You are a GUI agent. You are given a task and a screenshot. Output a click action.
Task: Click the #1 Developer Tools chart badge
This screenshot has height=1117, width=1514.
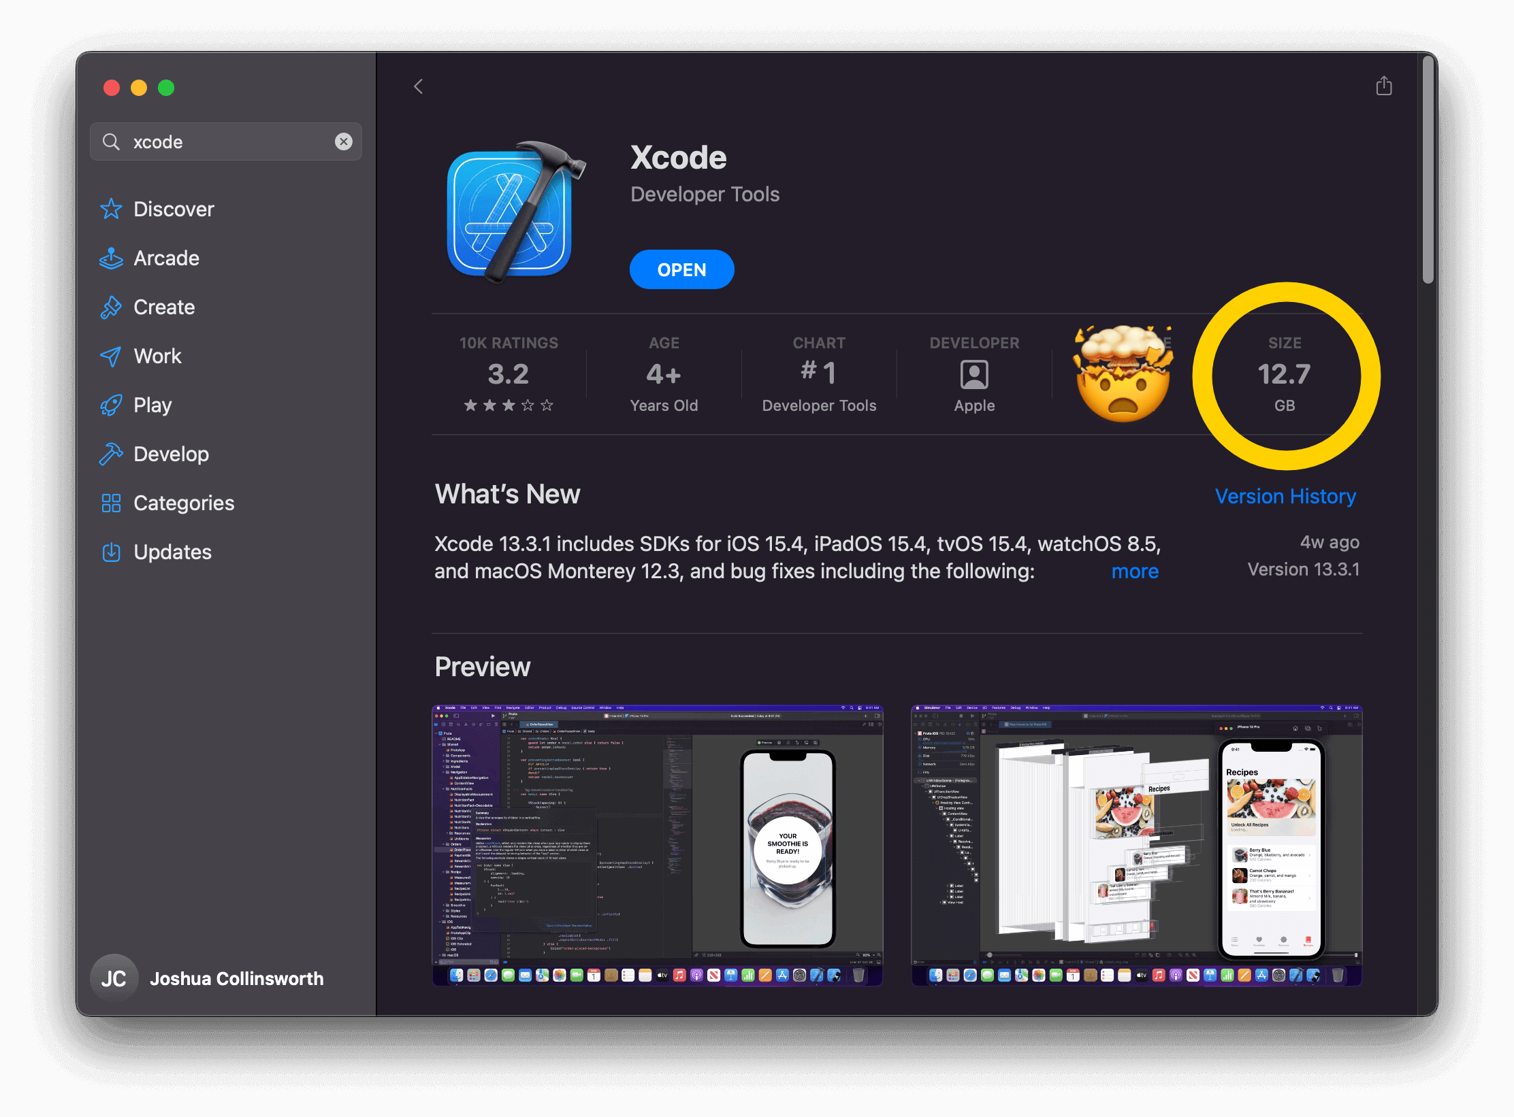(x=819, y=374)
